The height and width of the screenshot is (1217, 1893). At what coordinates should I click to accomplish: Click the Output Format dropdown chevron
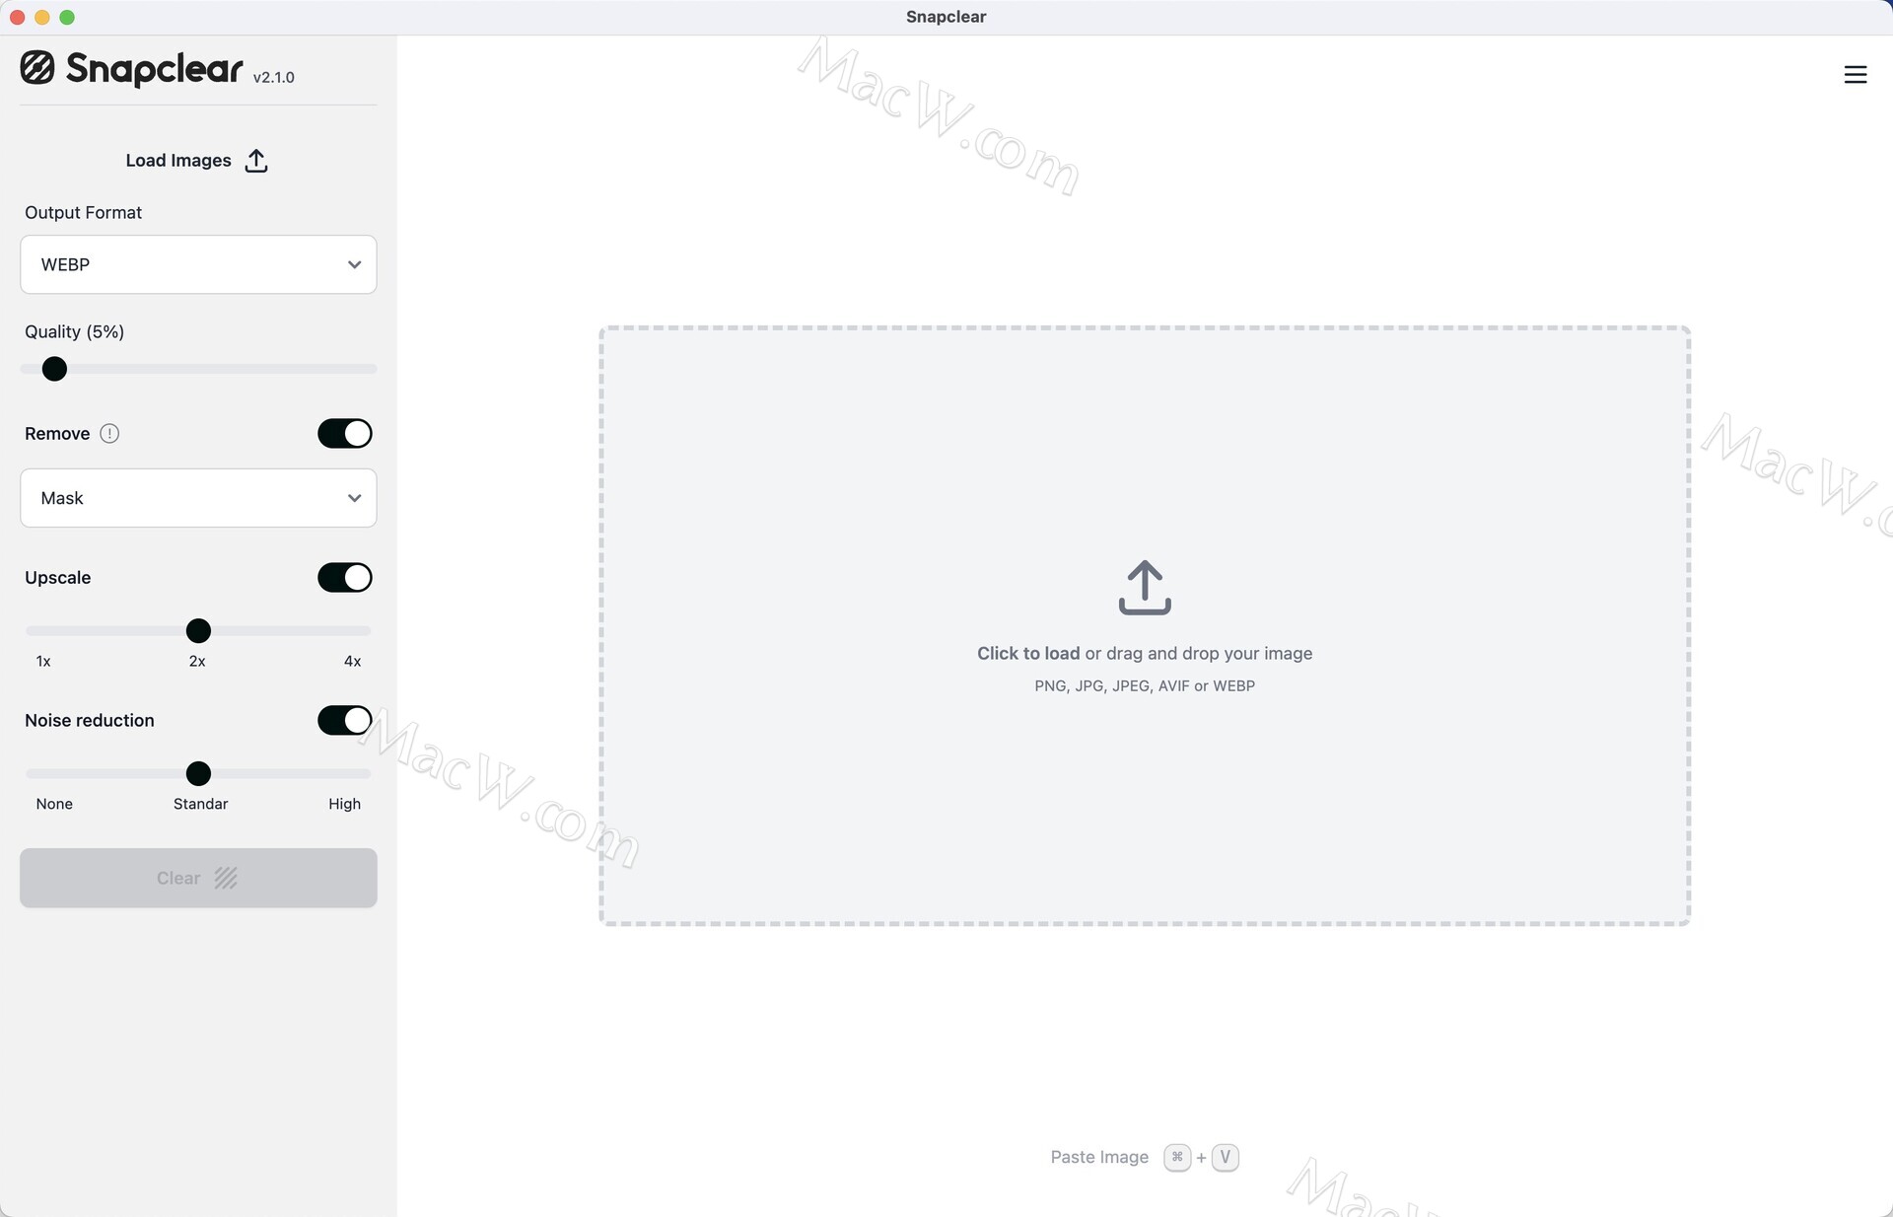click(x=354, y=264)
